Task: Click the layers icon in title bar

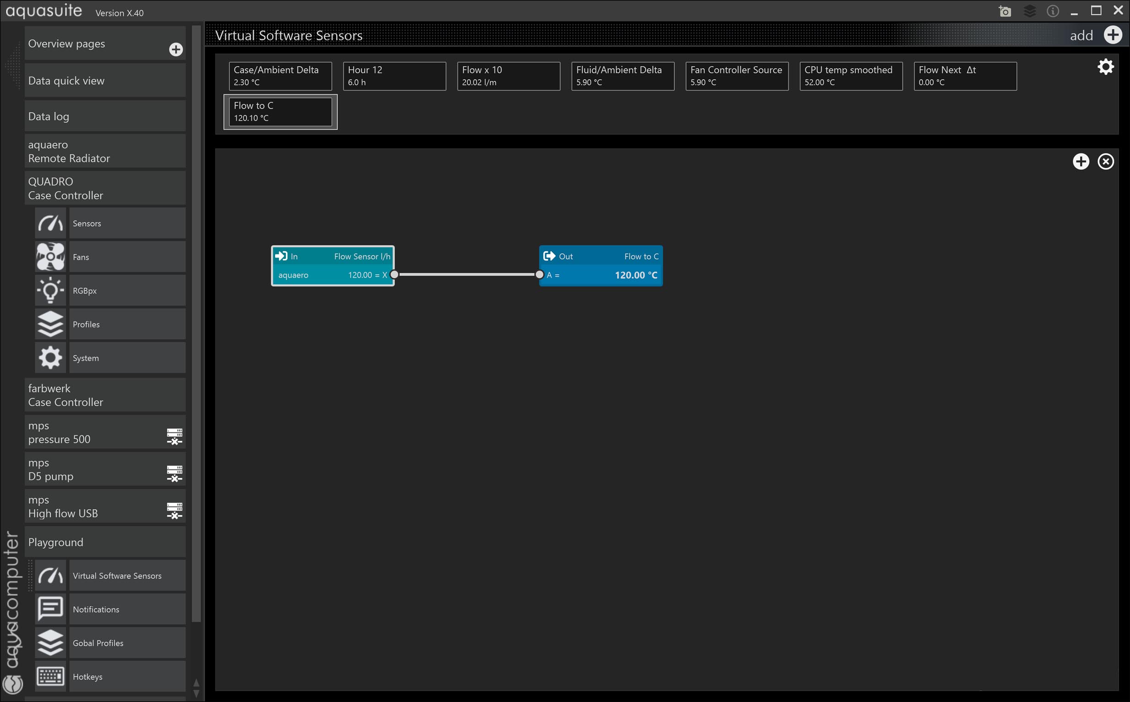Action: pyautogui.click(x=1029, y=11)
